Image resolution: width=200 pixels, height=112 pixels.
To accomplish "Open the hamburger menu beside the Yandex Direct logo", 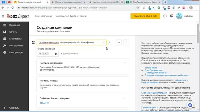I will pyautogui.click(x=3, y=16).
